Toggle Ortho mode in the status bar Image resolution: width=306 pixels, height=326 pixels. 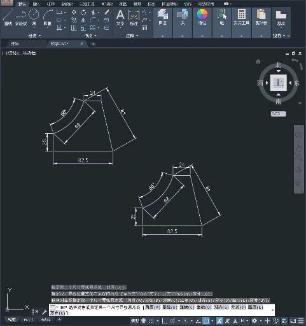click(164, 321)
